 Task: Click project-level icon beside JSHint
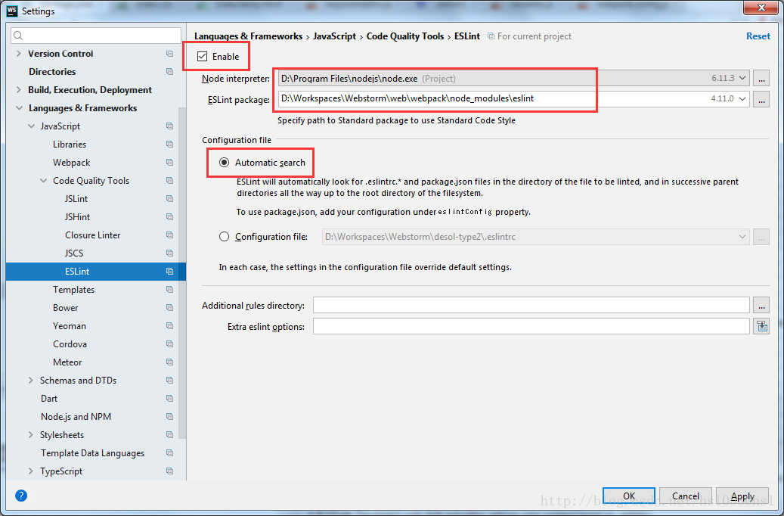click(169, 216)
